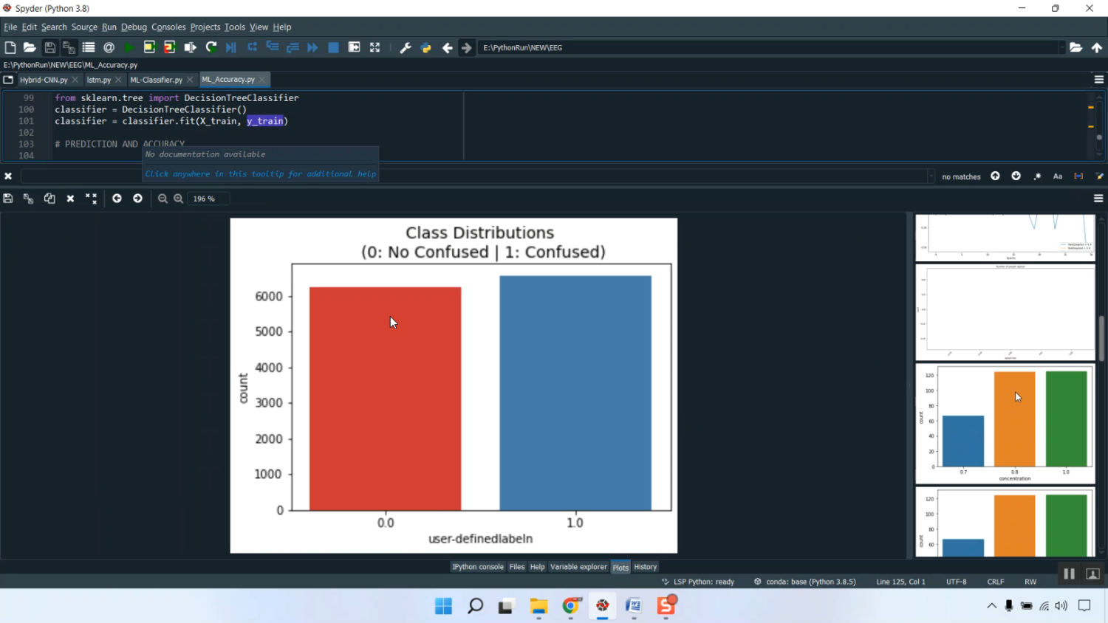
Task: Copy plot to clipboard icon
Action: click(49, 199)
